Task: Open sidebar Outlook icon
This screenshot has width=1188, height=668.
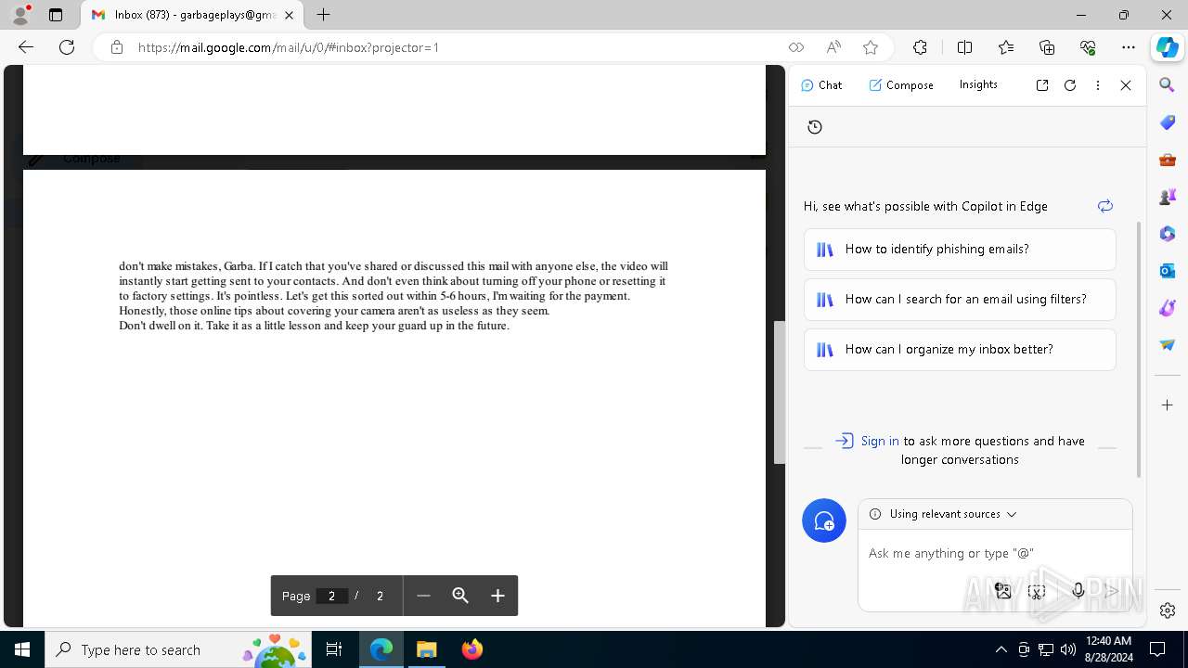Action: pos(1168,271)
